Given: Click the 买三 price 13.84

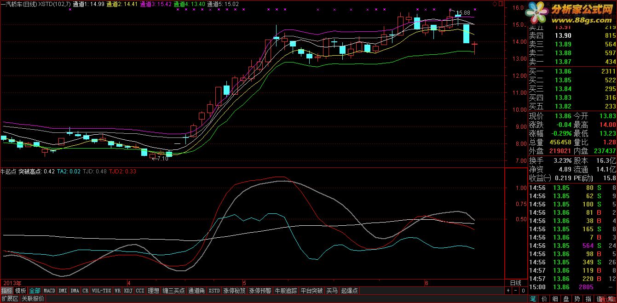Looking at the screenshot, I should (563, 89).
